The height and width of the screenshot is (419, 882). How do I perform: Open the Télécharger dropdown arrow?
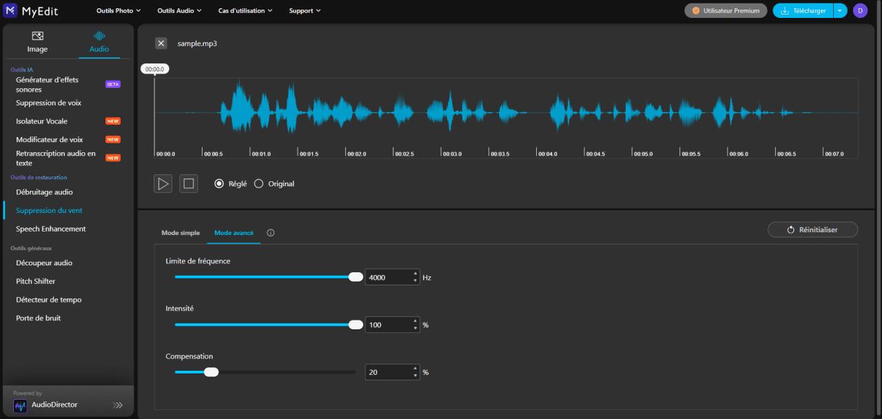839,11
